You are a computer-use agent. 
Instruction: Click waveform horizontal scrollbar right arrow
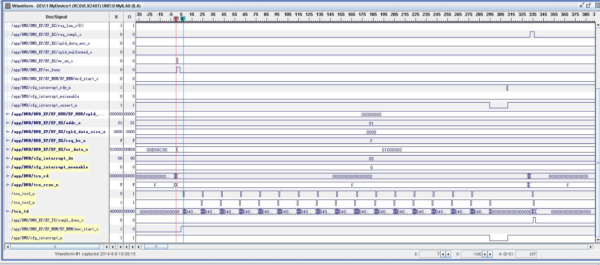click(590, 247)
